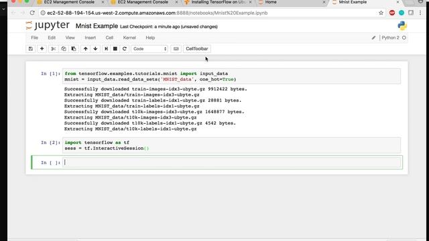The height and width of the screenshot is (241, 429).
Task: Click the empty 'In [ ]:' prompt
Action: (x=51, y=163)
